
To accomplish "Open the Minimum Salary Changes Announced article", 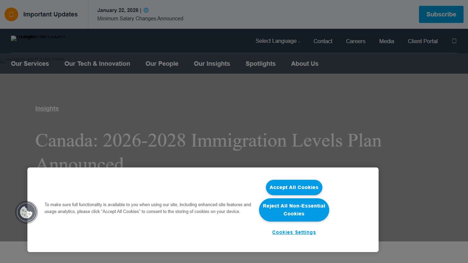I will (140, 18).
